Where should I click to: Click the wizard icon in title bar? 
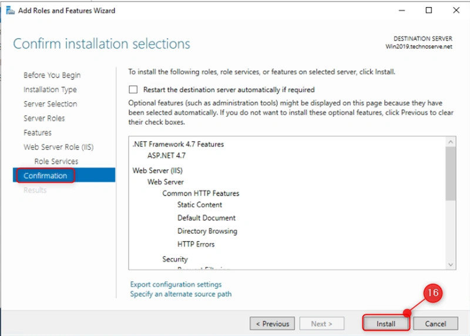(10, 11)
